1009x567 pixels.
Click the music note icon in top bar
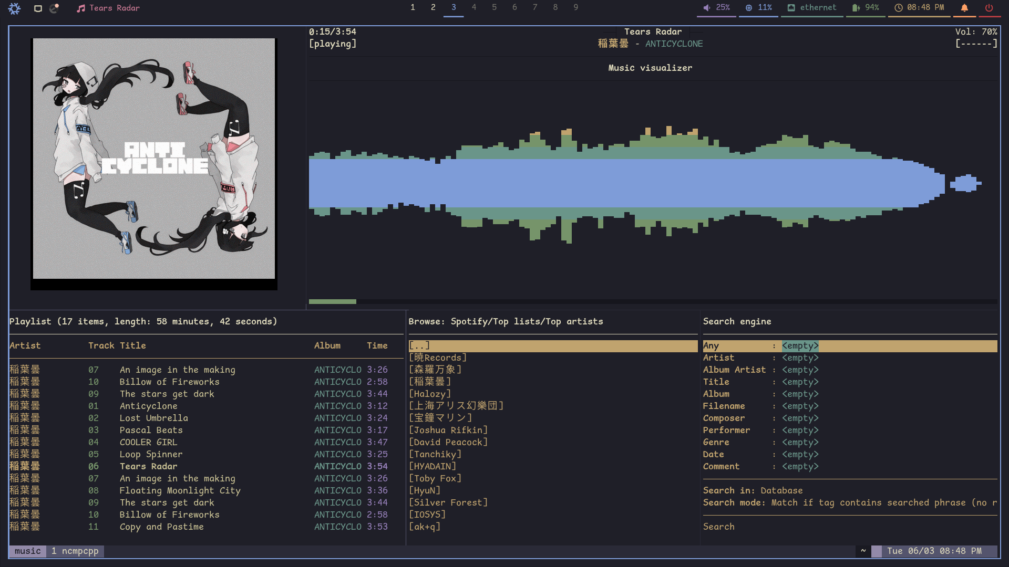pos(80,8)
